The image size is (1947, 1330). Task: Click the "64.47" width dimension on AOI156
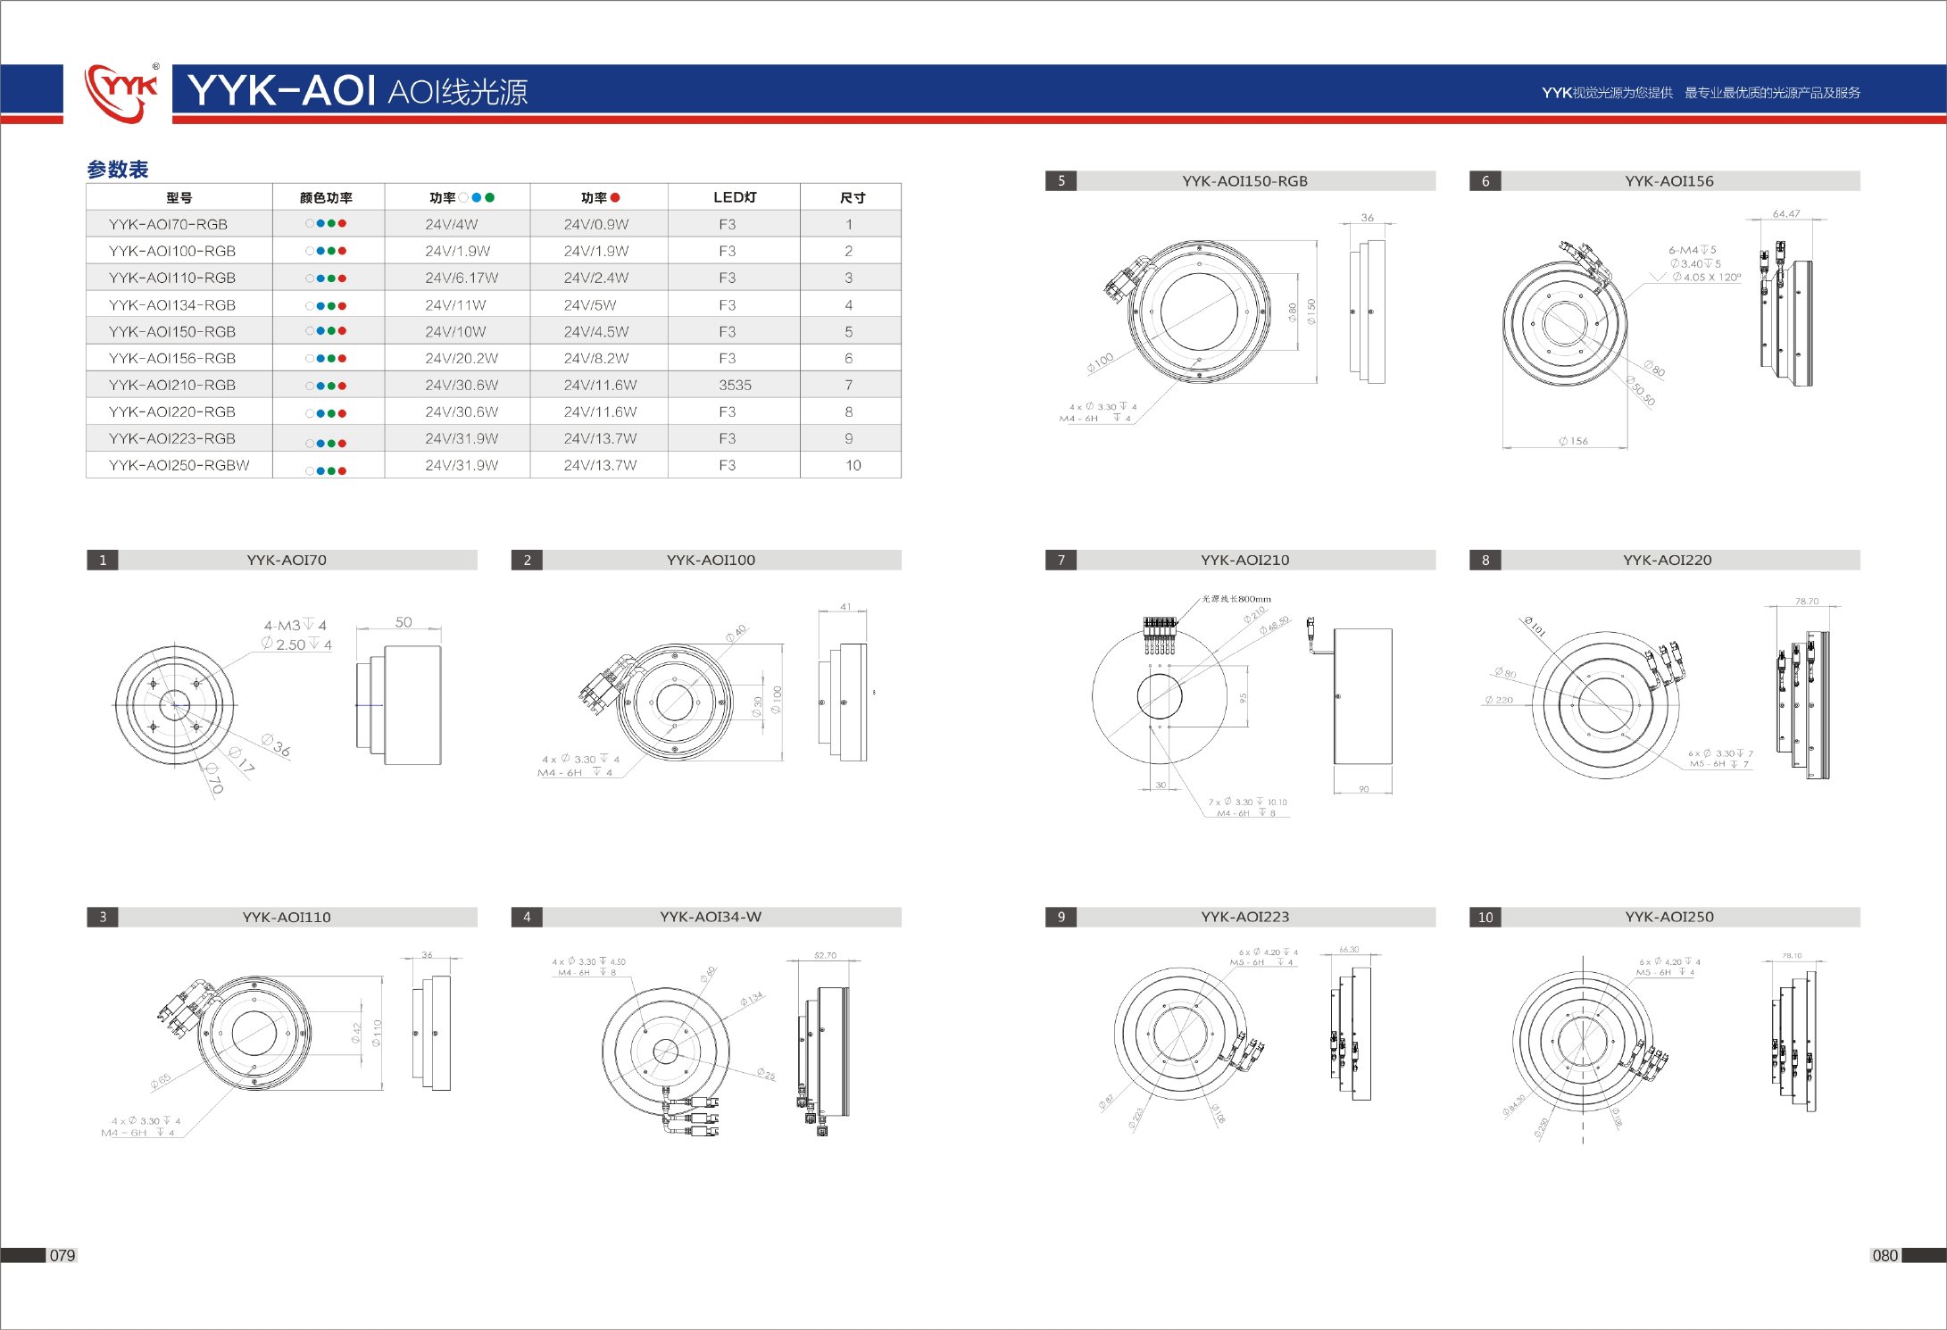coord(1786,214)
